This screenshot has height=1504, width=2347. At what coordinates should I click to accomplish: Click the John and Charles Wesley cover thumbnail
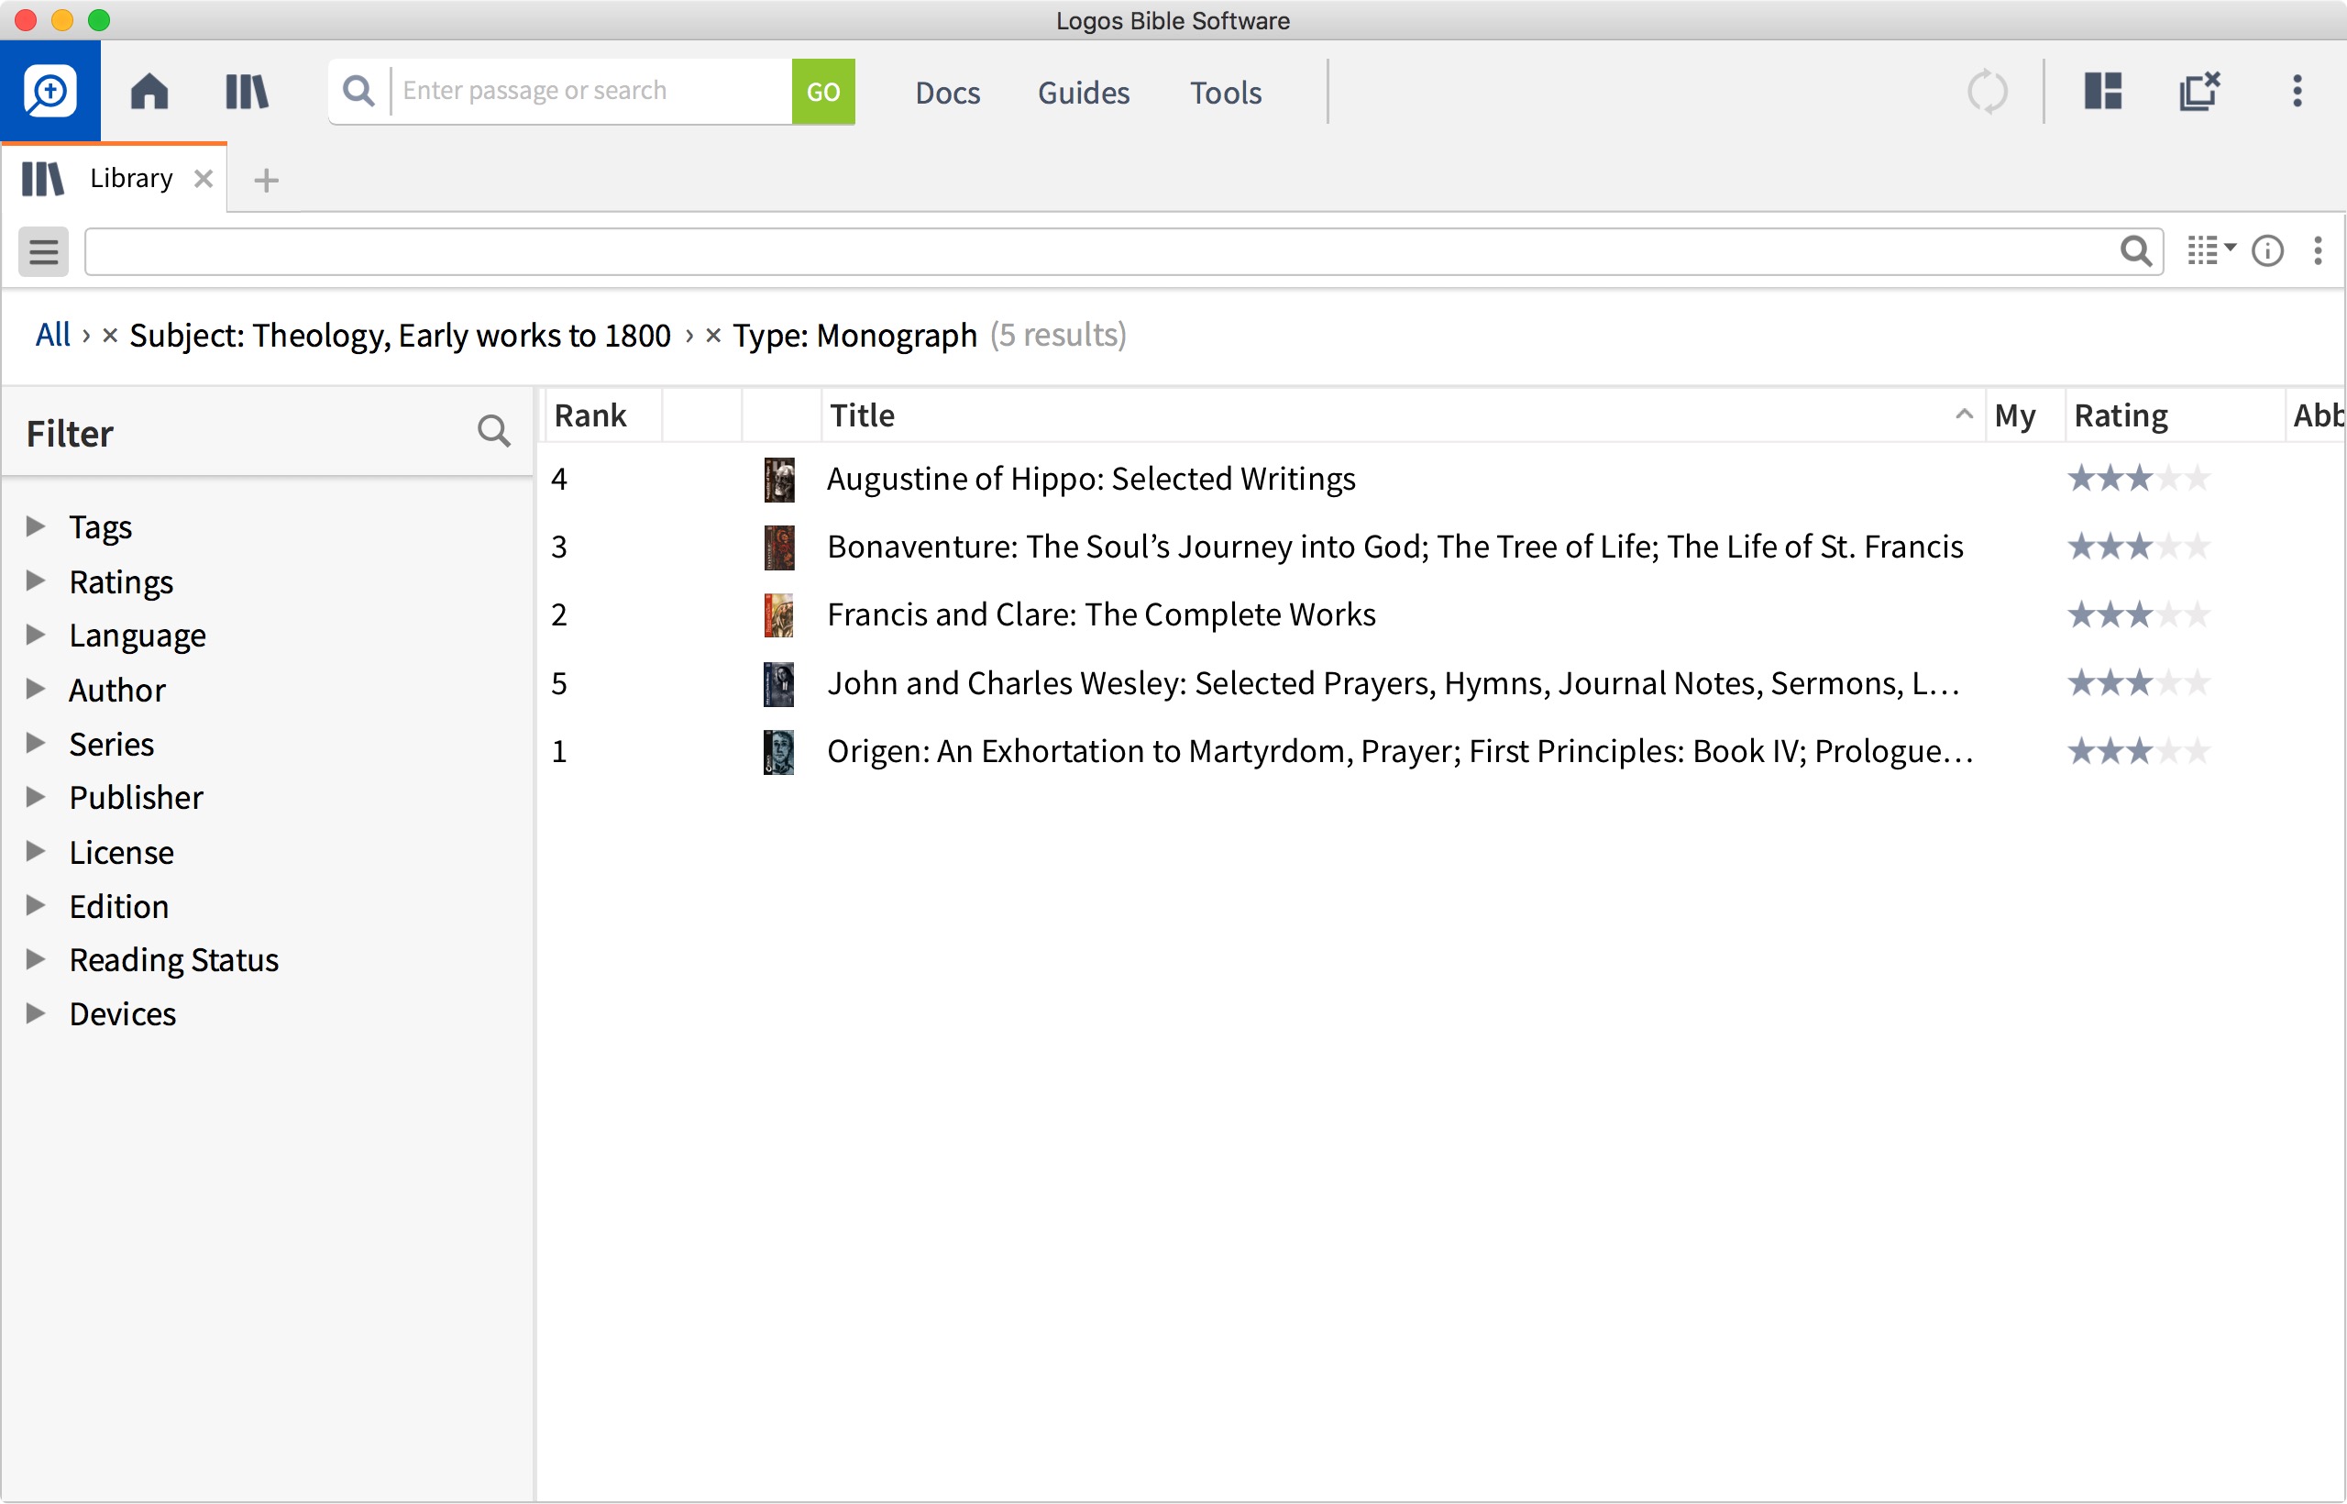tap(778, 685)
